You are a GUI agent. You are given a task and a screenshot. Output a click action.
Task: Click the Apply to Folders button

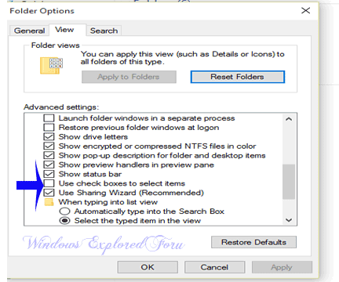129,77
